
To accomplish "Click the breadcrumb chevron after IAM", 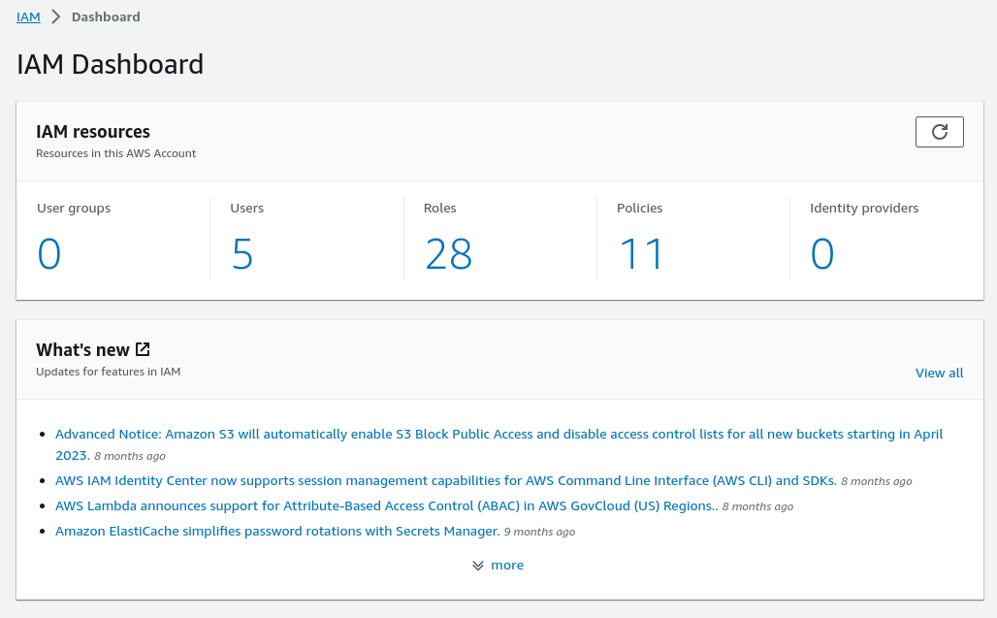I will (x=56, y=16).
